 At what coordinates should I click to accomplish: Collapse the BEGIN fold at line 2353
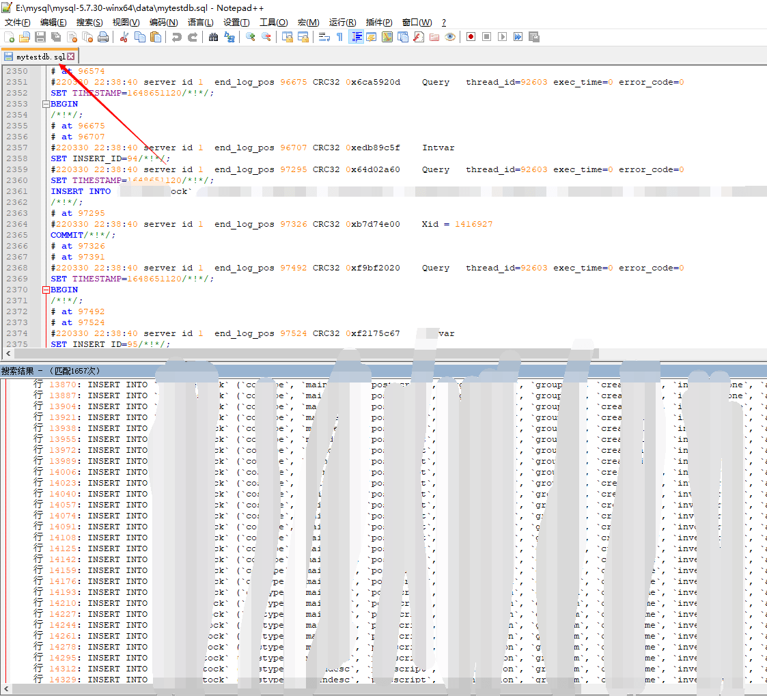coord(46,105)
